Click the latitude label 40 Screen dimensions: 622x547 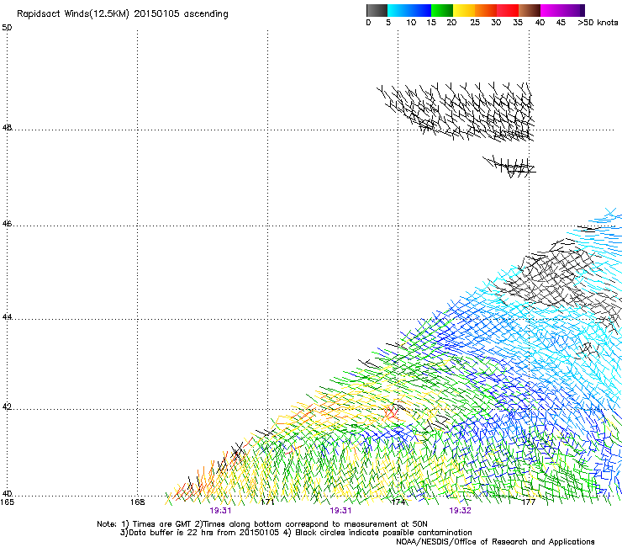tap(7, 493)
